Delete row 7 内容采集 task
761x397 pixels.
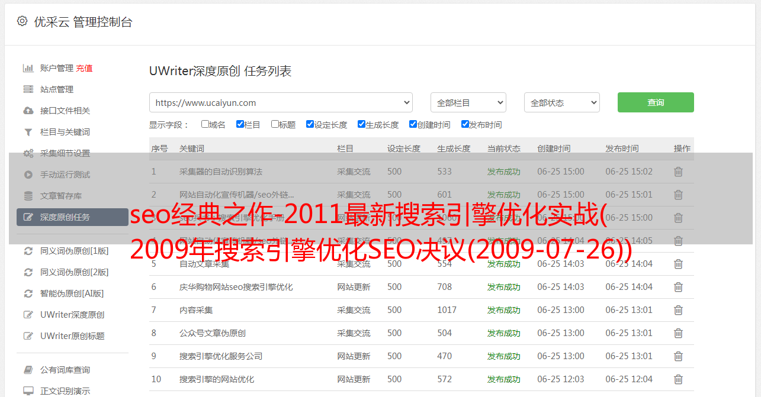click(679, 310)
